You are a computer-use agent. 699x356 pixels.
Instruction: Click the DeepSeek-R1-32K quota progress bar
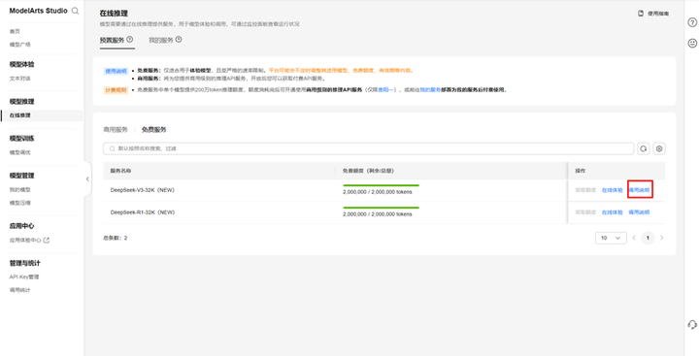coord(381,208)
